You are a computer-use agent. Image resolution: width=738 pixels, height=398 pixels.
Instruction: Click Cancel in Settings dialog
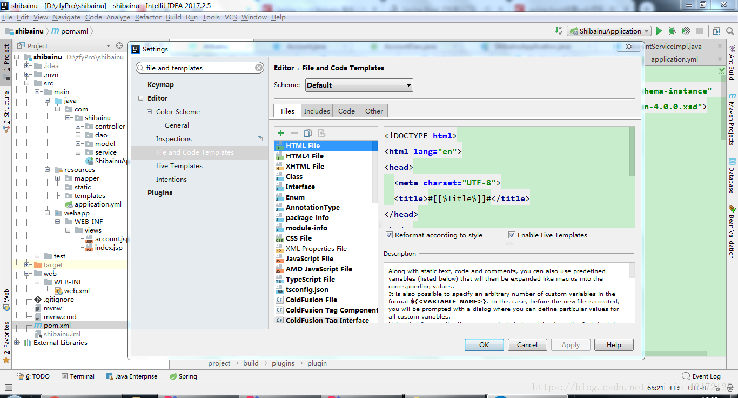[x=527, y=344]
